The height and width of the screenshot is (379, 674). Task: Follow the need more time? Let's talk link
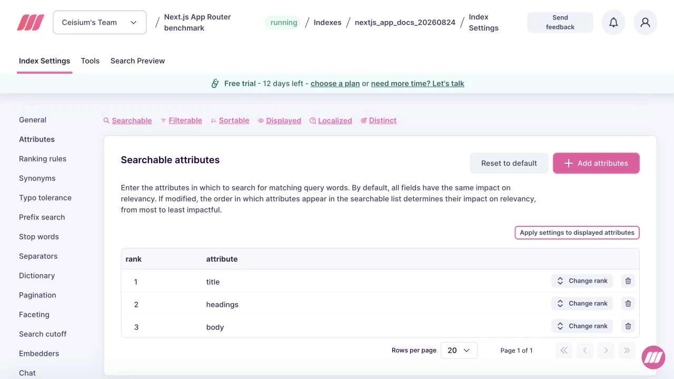[x=418, y=84]
